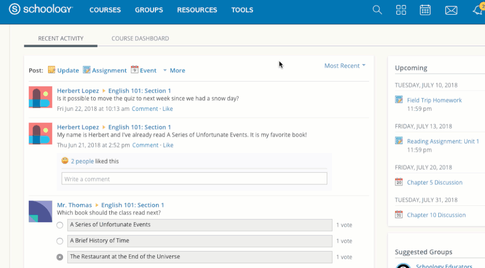This screenshot has height=268, width=485.
Task: Select Restaurant at the End of Universe option
Action: click(x=60, y=257)
